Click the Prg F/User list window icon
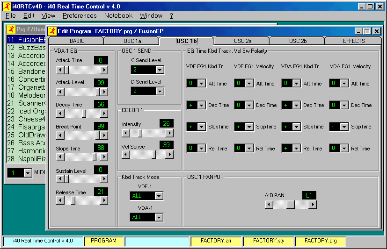This screenshot has height=249, width=387. click(x=11, y=29)
